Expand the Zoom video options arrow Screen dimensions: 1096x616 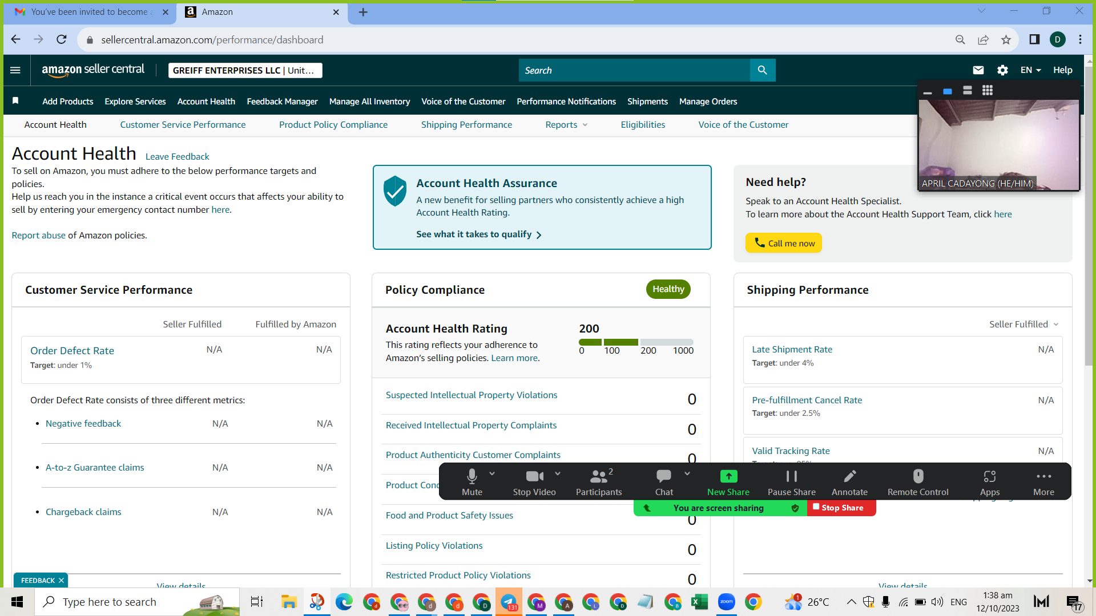[558, 473]
